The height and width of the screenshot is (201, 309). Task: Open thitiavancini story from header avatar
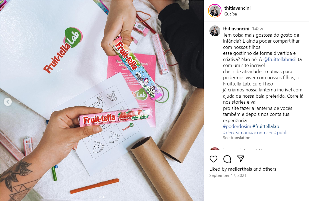coord(215,11)
